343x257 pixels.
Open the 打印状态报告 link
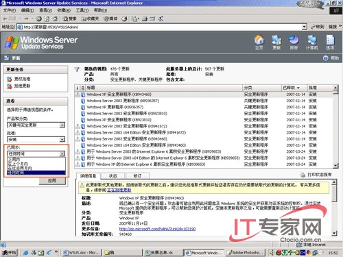[x=320, y=175]
